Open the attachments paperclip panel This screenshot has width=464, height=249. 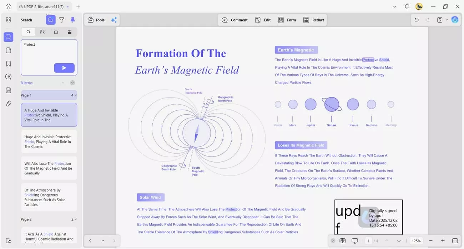8,104
